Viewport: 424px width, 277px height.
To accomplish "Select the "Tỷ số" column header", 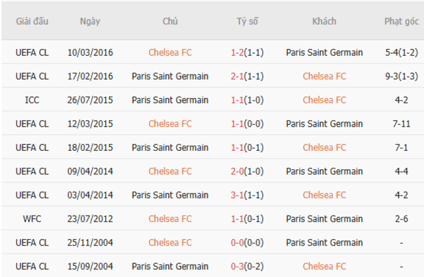I will (x=247, y=21).
